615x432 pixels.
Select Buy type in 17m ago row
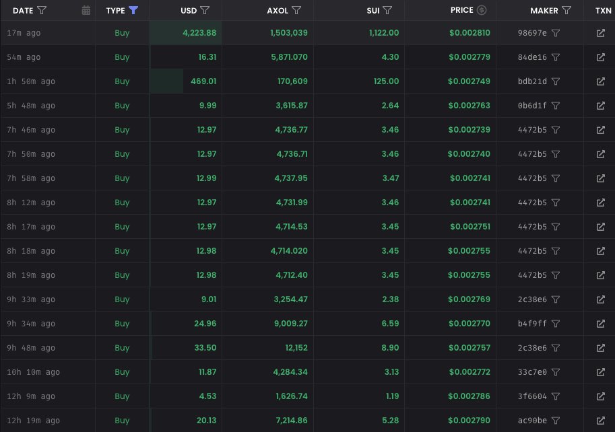coord(122,33)
